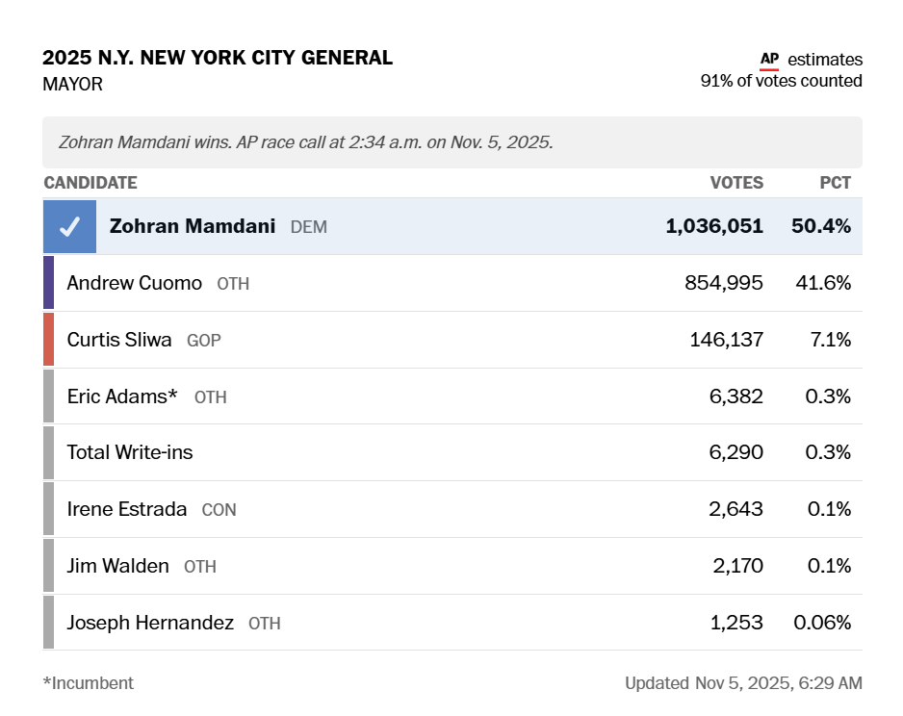903x716 pixels.
Task: Click the AP race call banner
Action: (x=451, y=142)
